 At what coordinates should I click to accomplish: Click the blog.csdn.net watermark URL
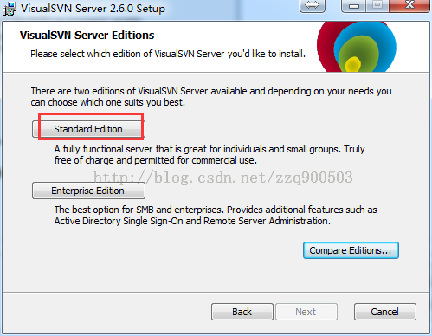coord(223,178)
